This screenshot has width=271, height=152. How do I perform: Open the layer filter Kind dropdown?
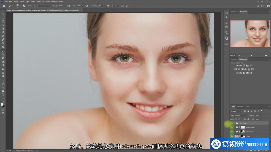pos(236,111)
